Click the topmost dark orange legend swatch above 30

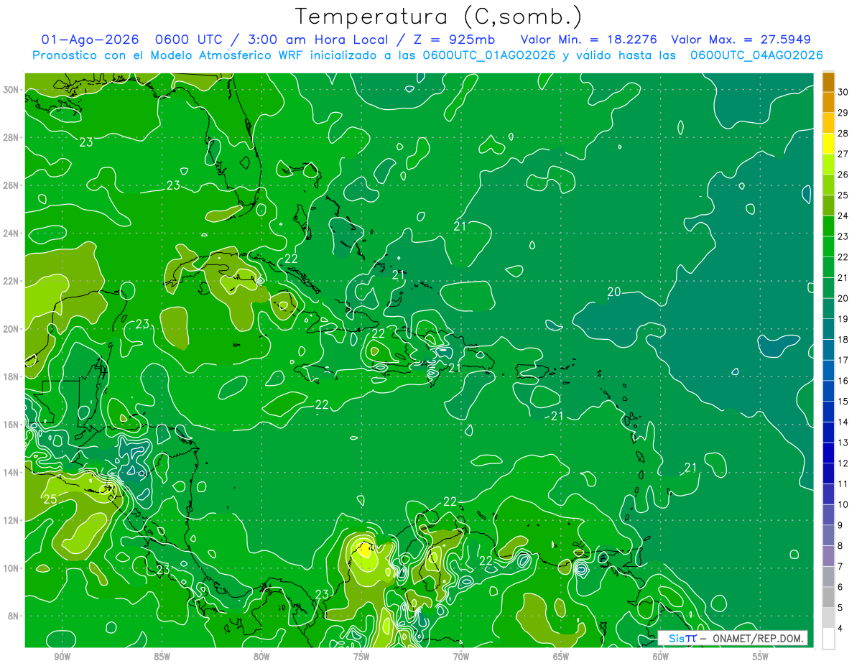[x=828, y=81]
